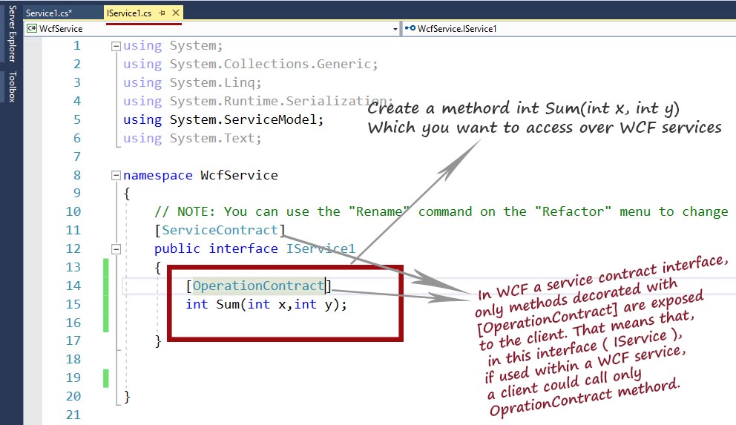
Task: Click the 'ServiceContract' attribute
Action: [x=220, y=230]
